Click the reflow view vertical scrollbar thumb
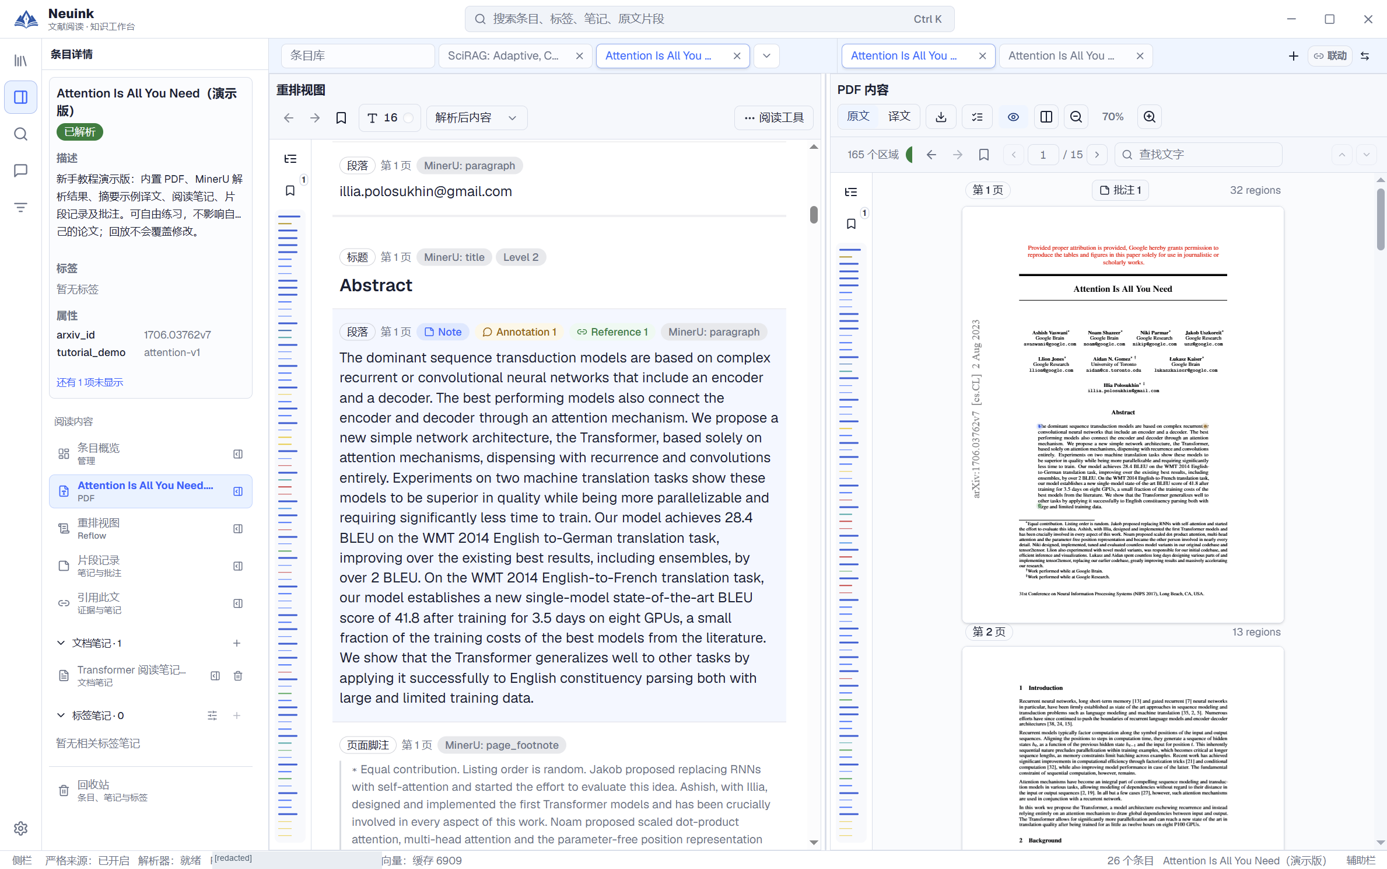 tap(814, 215)
